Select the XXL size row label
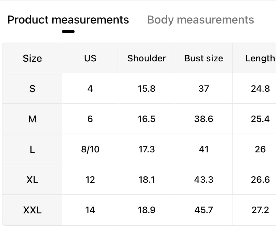Viewport: 276px width, 226px height. tap(32, 210)
